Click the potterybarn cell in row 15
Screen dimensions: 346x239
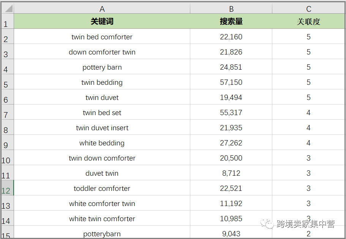pyautogui.click(x=102, y=234)
